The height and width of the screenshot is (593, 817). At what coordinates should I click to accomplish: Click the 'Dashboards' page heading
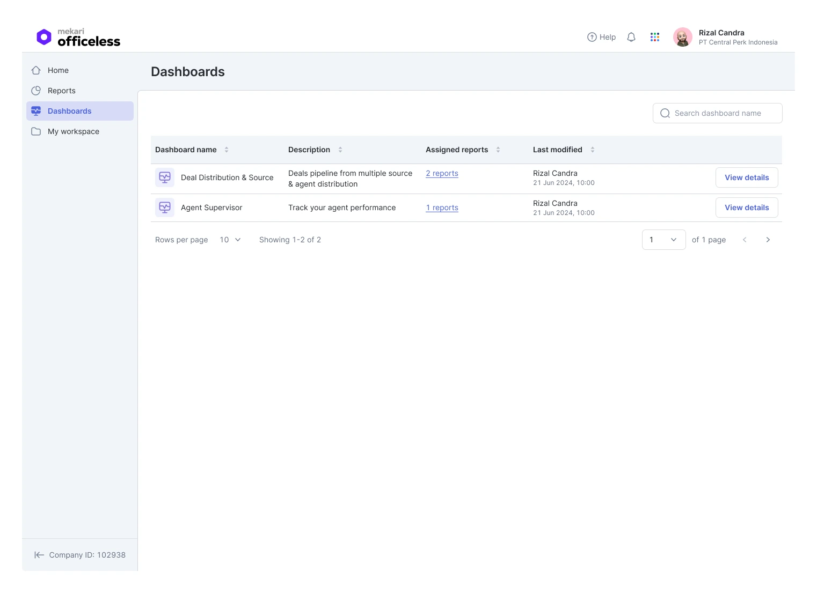188,72
